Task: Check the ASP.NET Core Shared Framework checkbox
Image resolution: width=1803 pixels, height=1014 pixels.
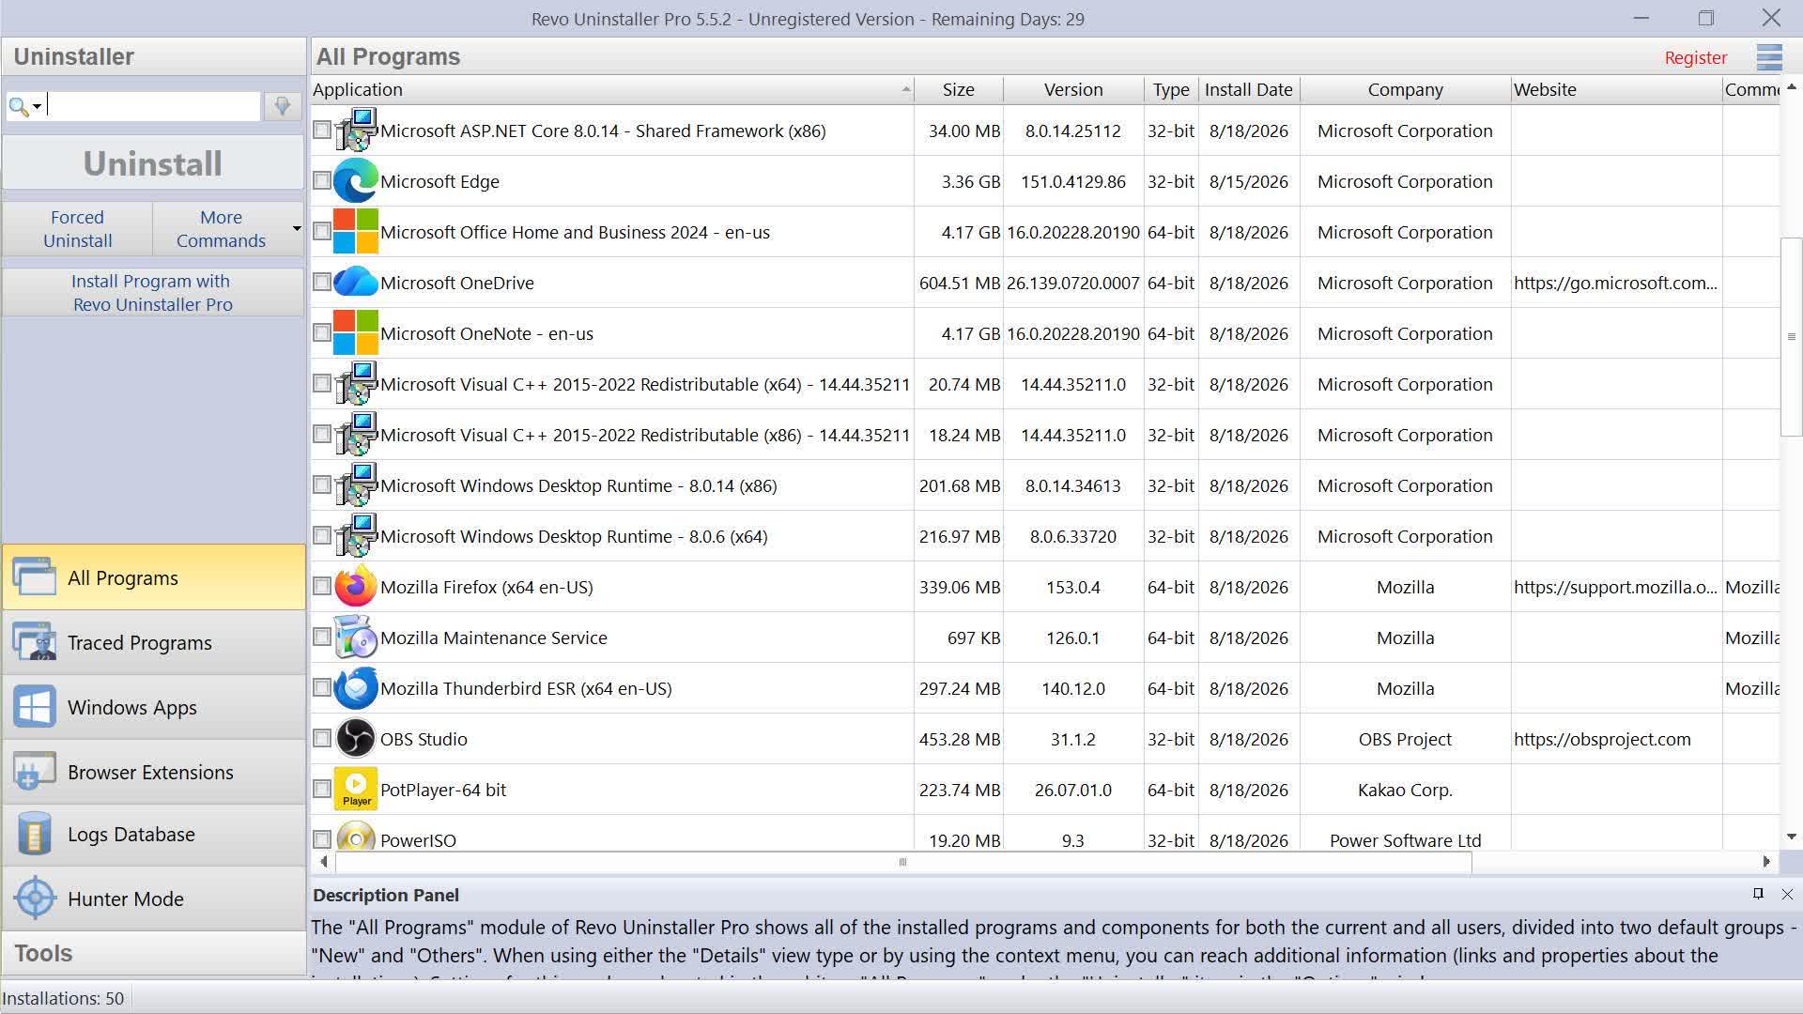Action: pyautogui.click(x=321, y=130)
